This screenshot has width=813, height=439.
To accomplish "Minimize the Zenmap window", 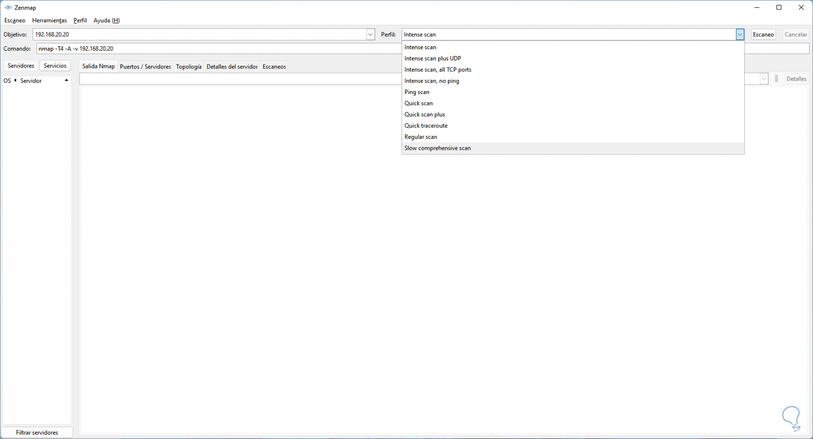I will [x=756, y=7].
